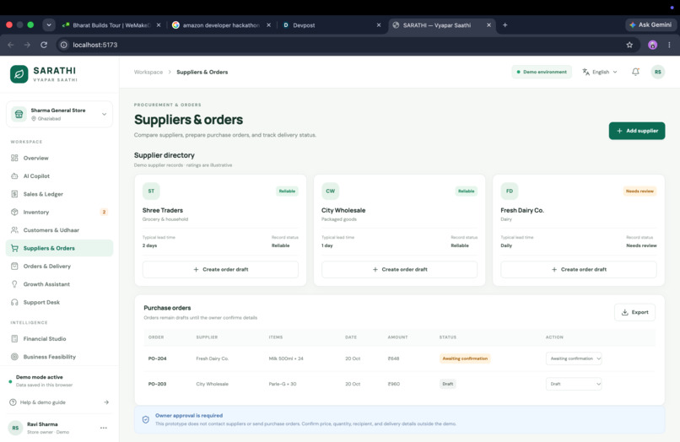Switch to amazon developer hackathon tab
Screen dimensions: 680x442
221,25
